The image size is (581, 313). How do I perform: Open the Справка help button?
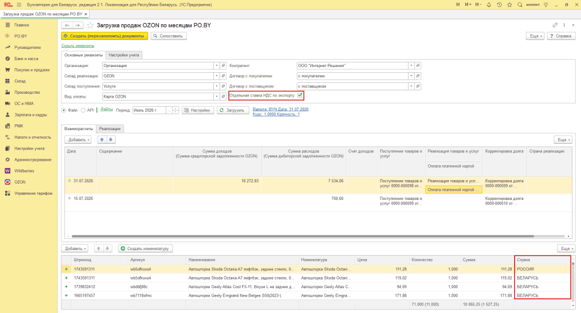(x=561, y=36)
